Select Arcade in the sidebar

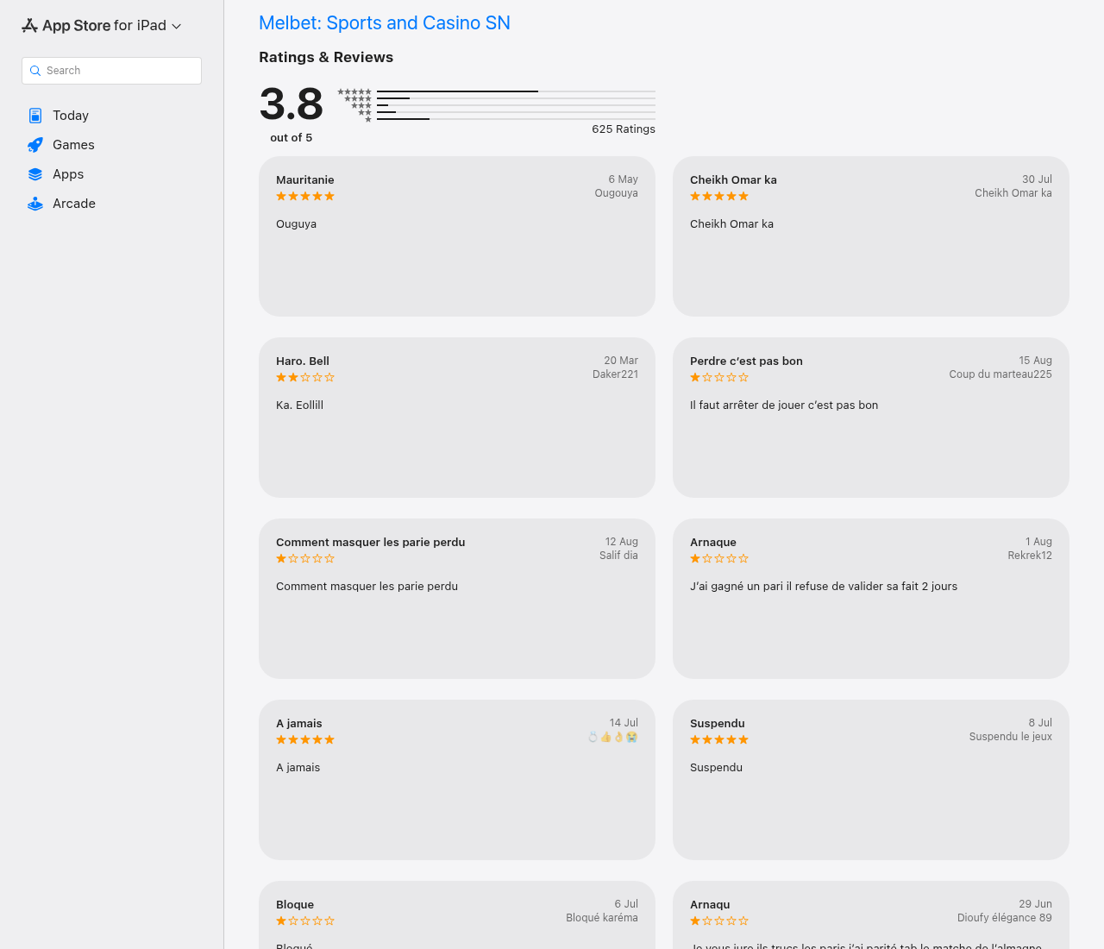(74, 204)
